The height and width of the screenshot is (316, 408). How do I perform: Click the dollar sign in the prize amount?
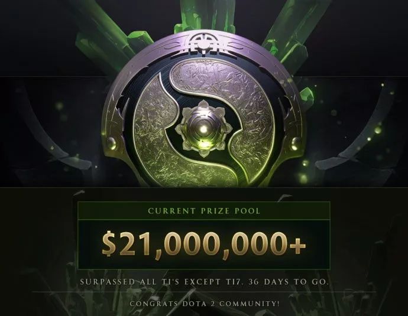click(109, 244)
